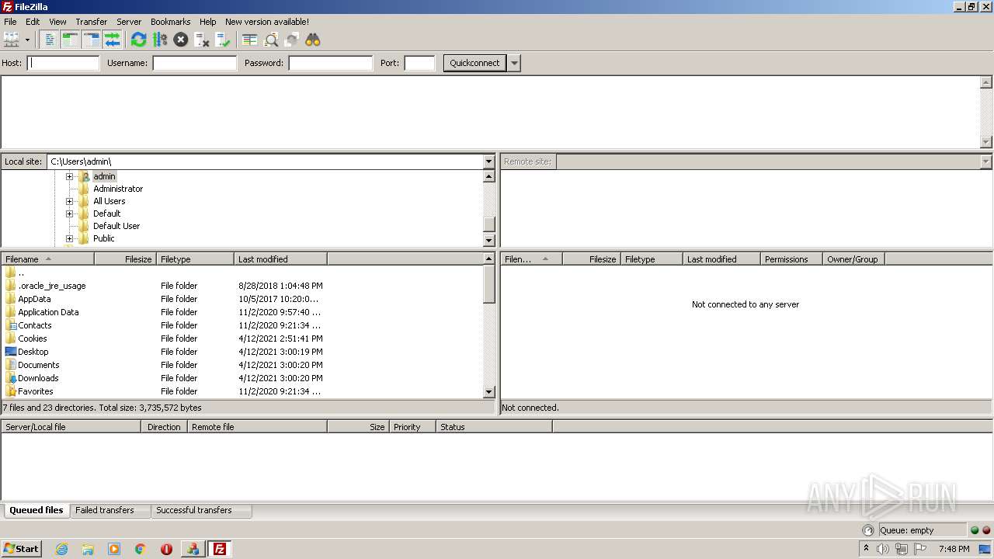Screen dimensions: 994x559
Task: Focus the Host input field
Action: point(64,63)
